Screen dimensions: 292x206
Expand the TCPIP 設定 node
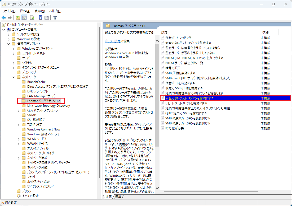pyautogui.click(x=19, y=125)
